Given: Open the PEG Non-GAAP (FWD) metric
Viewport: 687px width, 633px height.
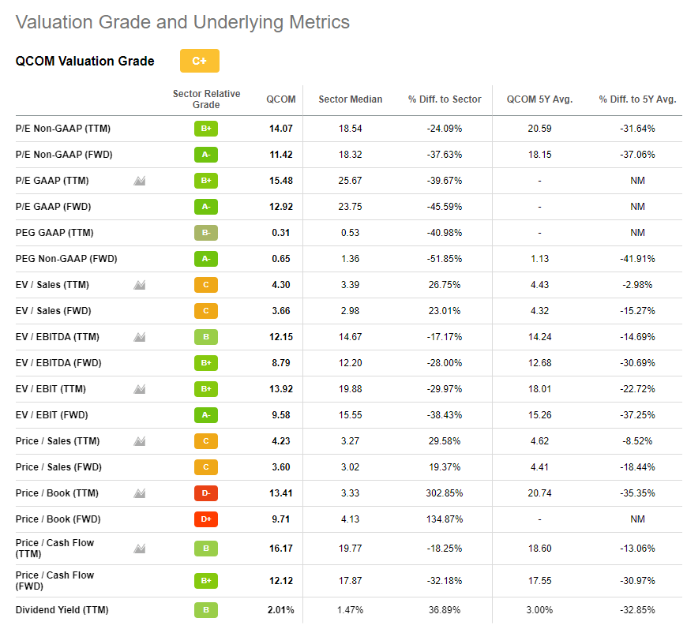Looking at the screenshot, I should (66, 259).
